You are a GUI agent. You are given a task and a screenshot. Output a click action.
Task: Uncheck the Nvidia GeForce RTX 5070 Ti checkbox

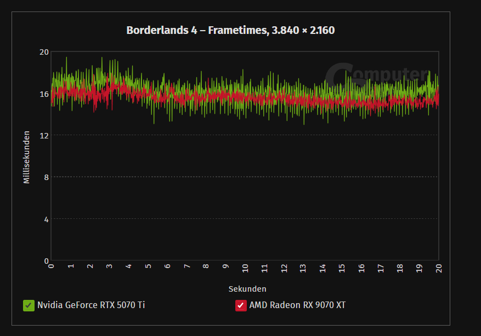[29, 305]
